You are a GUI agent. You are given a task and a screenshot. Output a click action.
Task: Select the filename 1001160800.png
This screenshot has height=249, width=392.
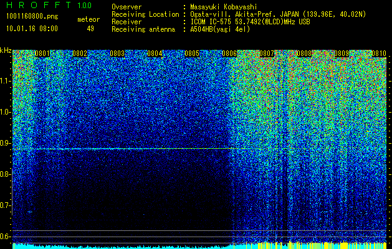coord(32,17)
